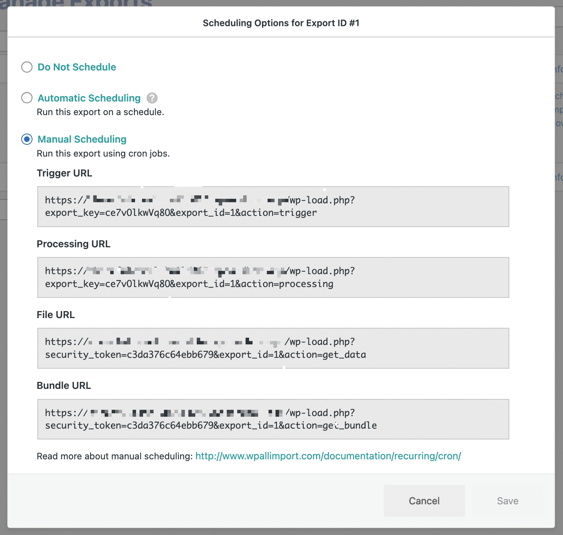Open the wpallimport.com cron documentation link
This screenshot has width=563, height=535.
pyautogui.click(x=328, y=456)
